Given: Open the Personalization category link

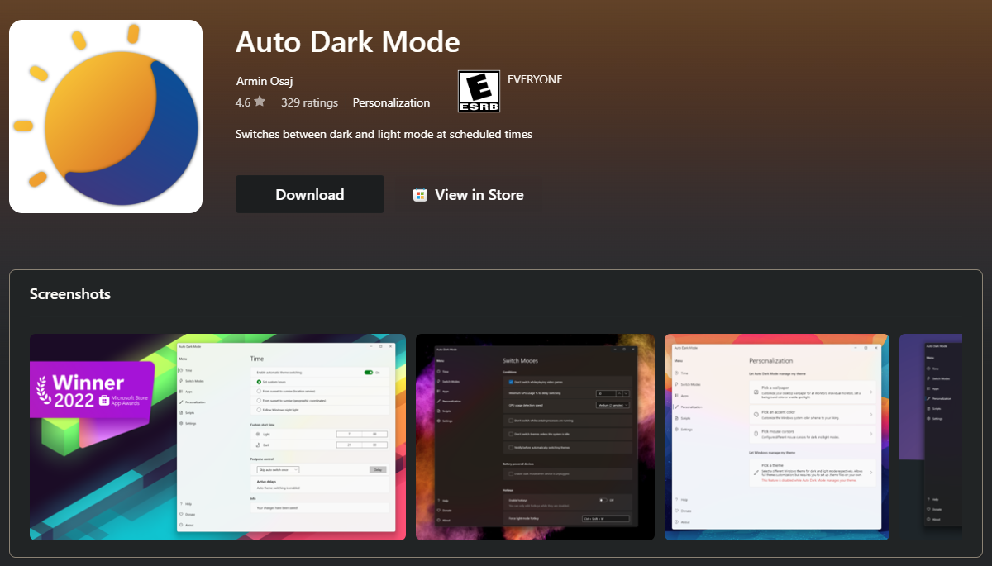Looking at the screenshot, I should pos(391,102).
